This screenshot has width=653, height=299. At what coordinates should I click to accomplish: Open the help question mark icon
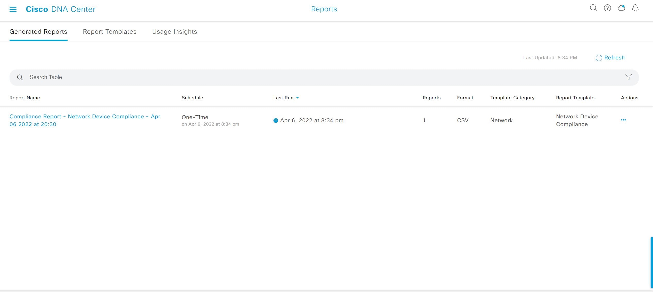tap(607, 8)
